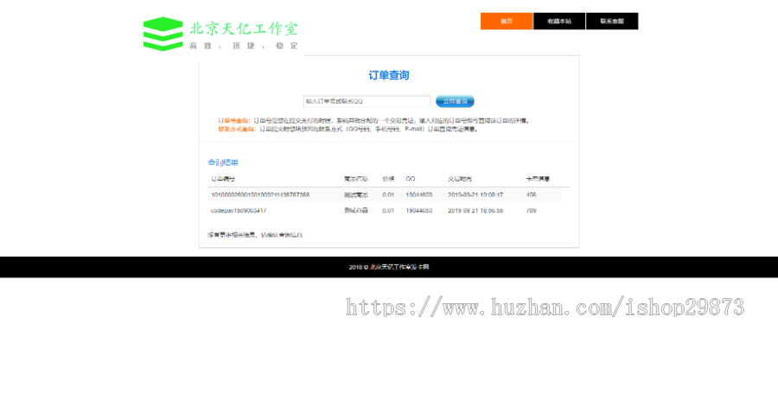Image resolution: width=778 pixels, height=406 pixels.
Task: Click card info value 789
Action: 531,210
